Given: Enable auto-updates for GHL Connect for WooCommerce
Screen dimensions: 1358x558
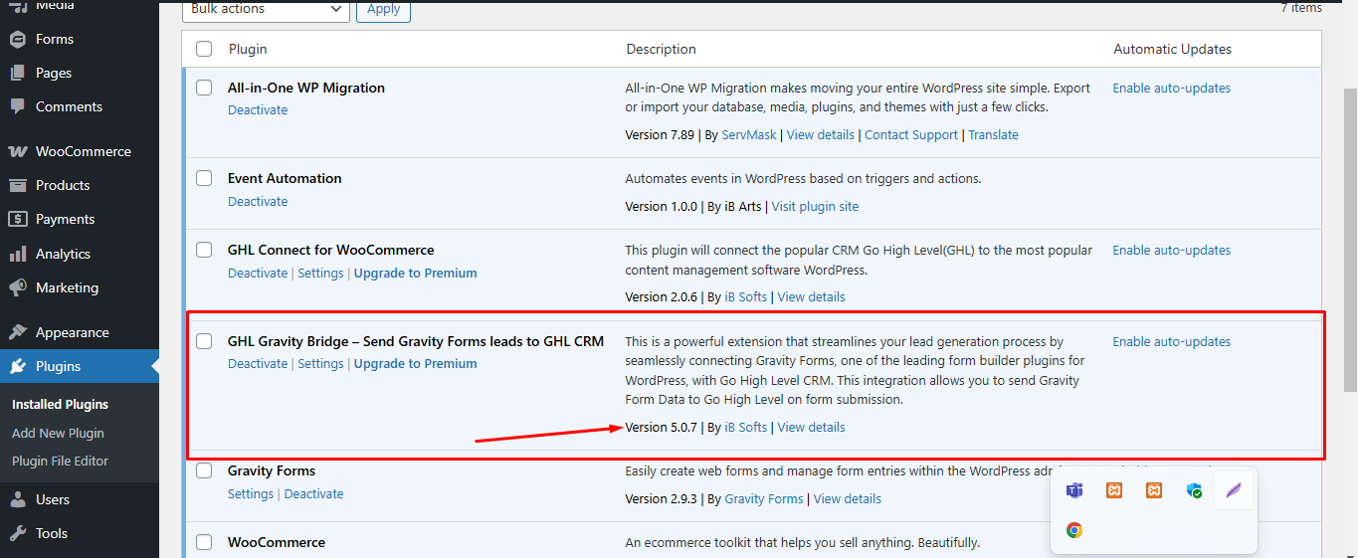Looking at the screenshot, I should (x=1171, y=251).
